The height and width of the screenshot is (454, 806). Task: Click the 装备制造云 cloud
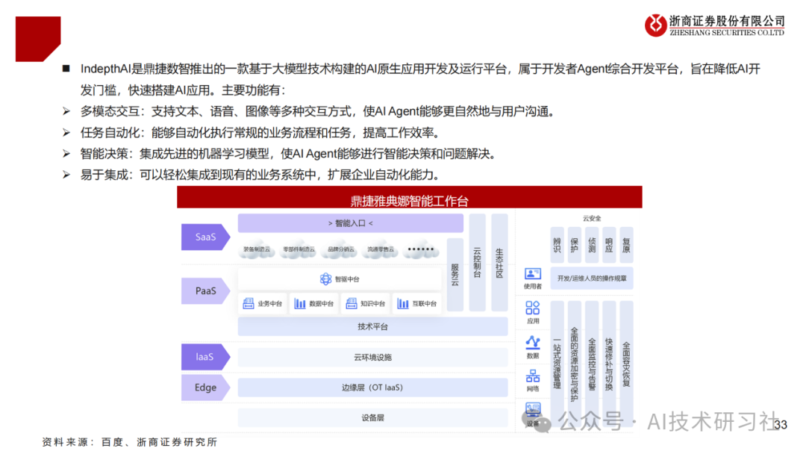pyautogui.click(x=257, y=249)
